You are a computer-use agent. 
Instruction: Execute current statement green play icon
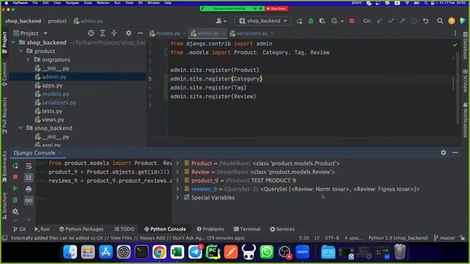[15, 188]
